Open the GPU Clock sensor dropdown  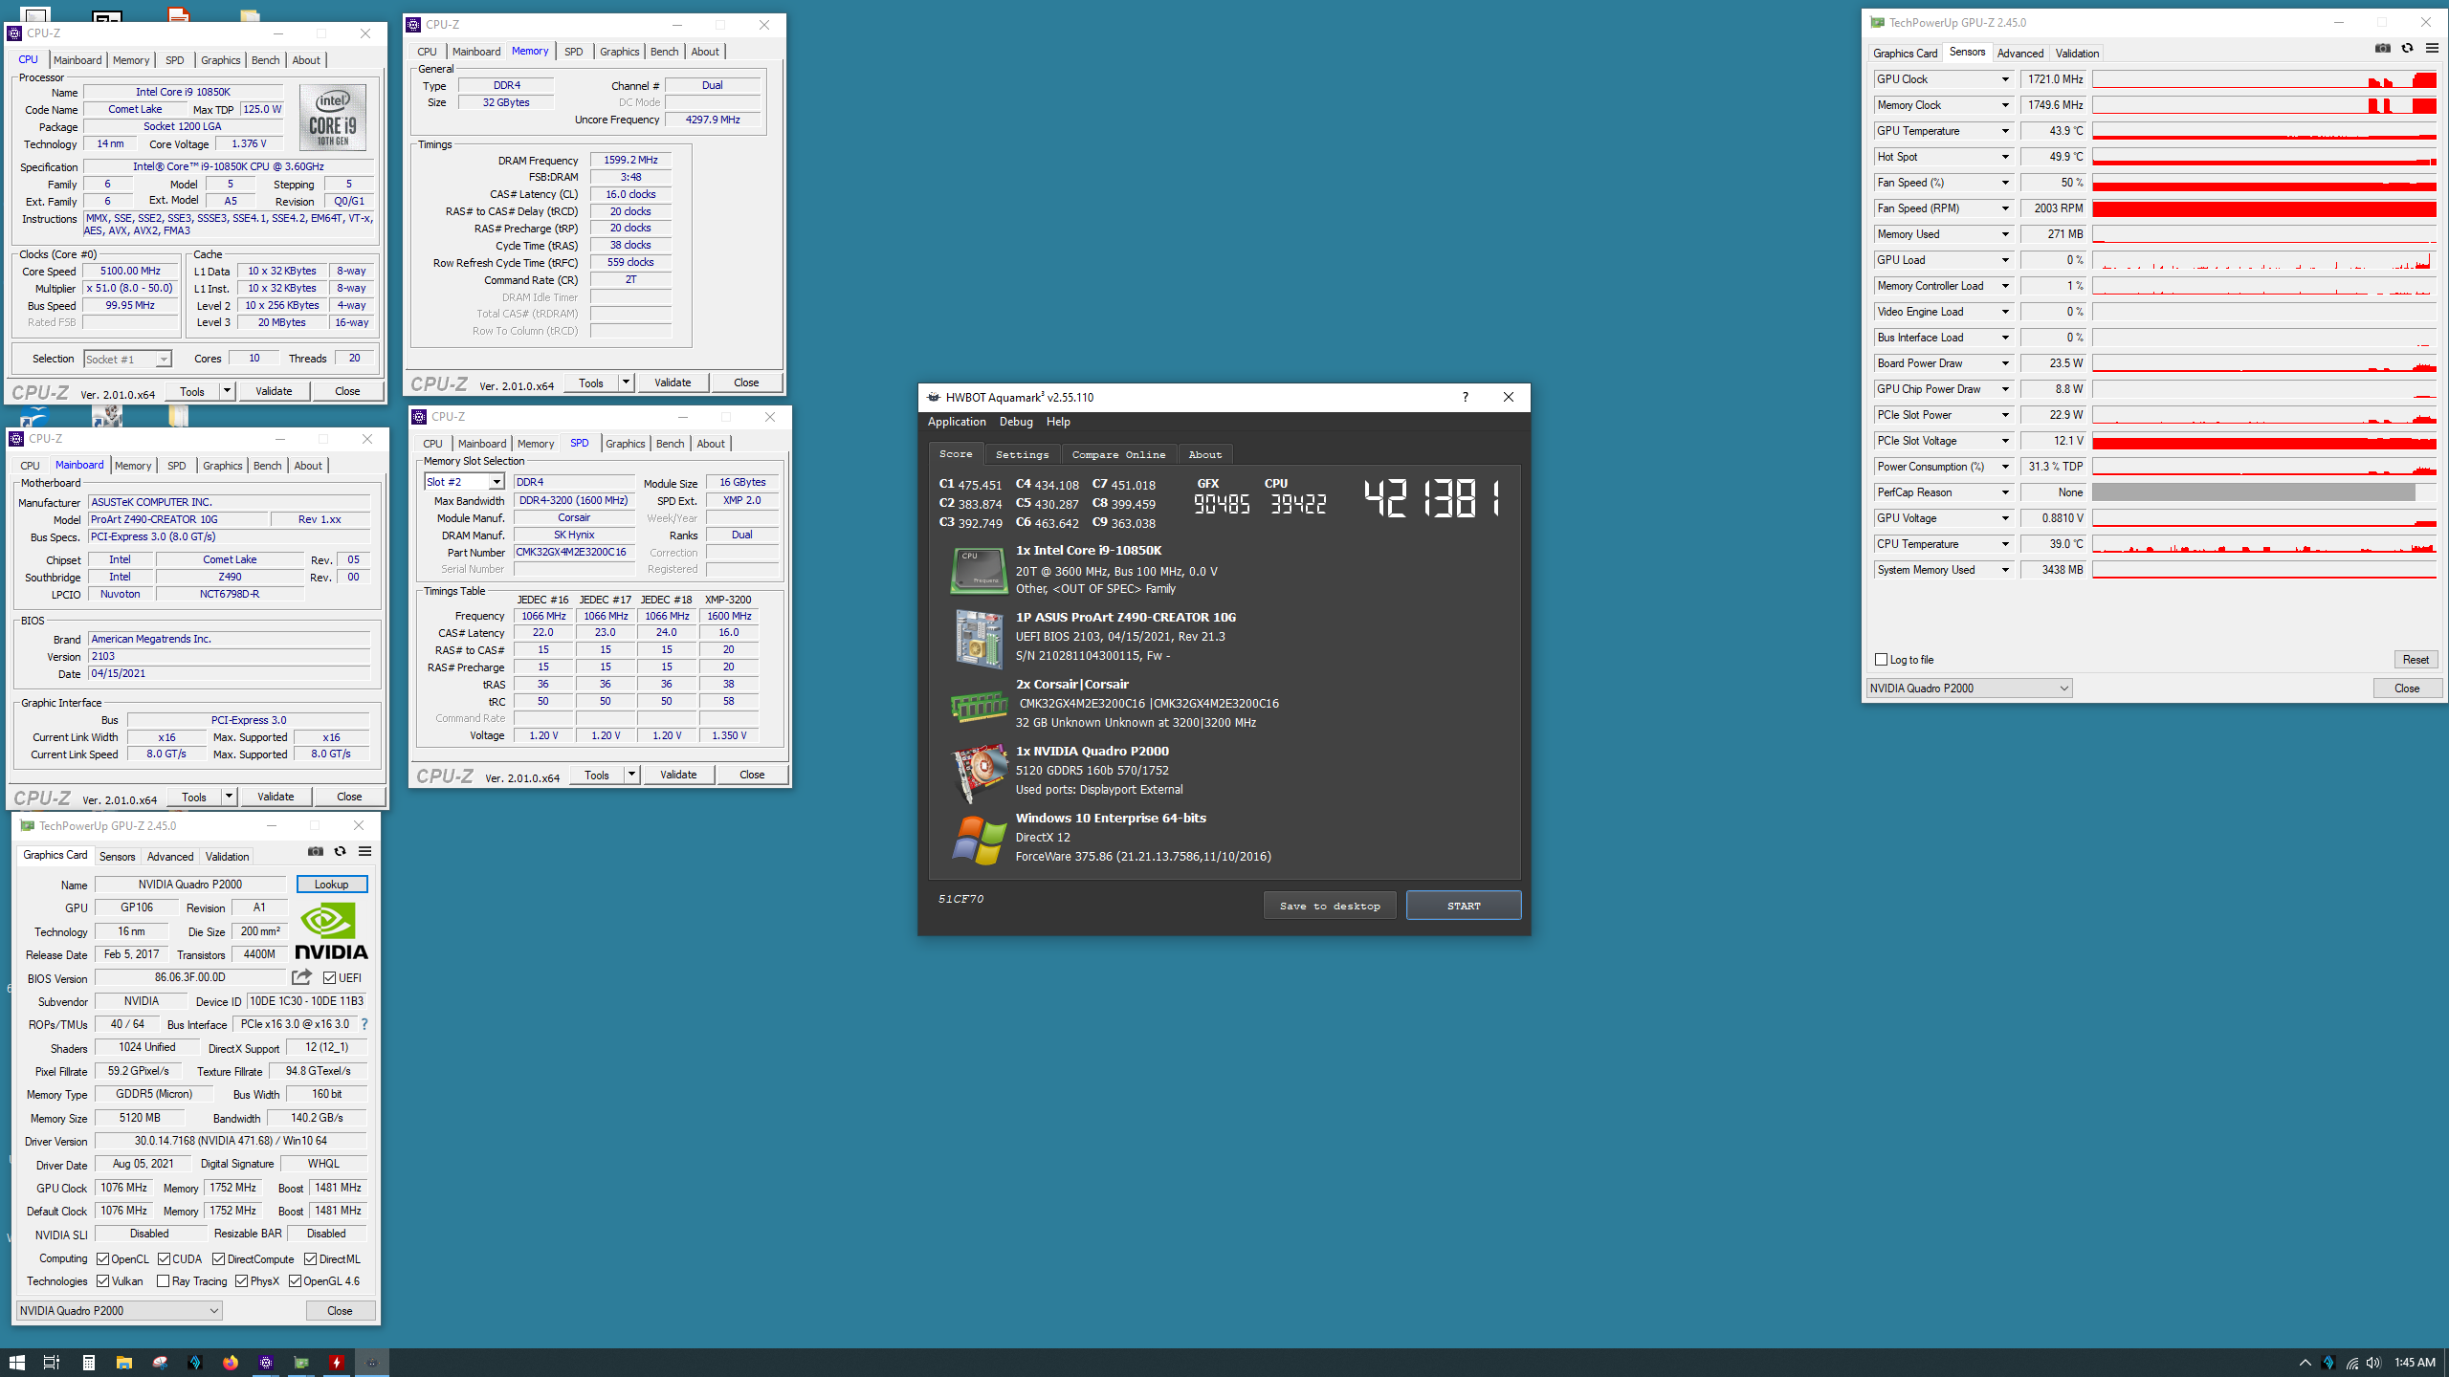[2005, 79]
